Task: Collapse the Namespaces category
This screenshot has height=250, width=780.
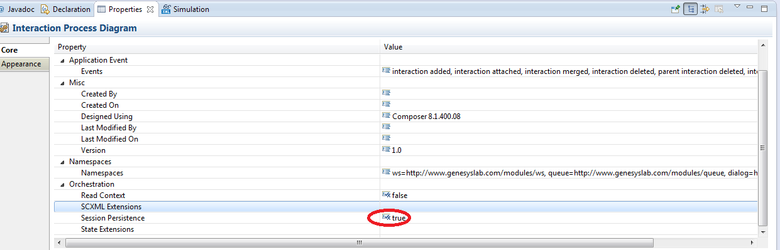Action: (62, 162)
